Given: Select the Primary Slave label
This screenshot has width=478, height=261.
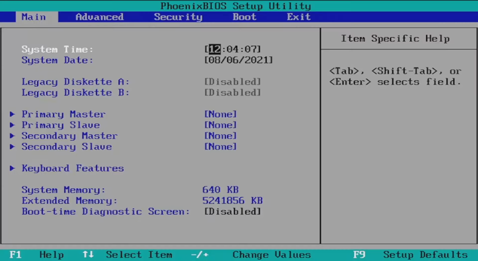Looking at the screenshot, I should click(61, 125).
